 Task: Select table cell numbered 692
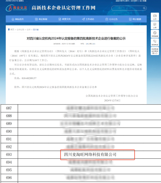[x=9, y=147]
